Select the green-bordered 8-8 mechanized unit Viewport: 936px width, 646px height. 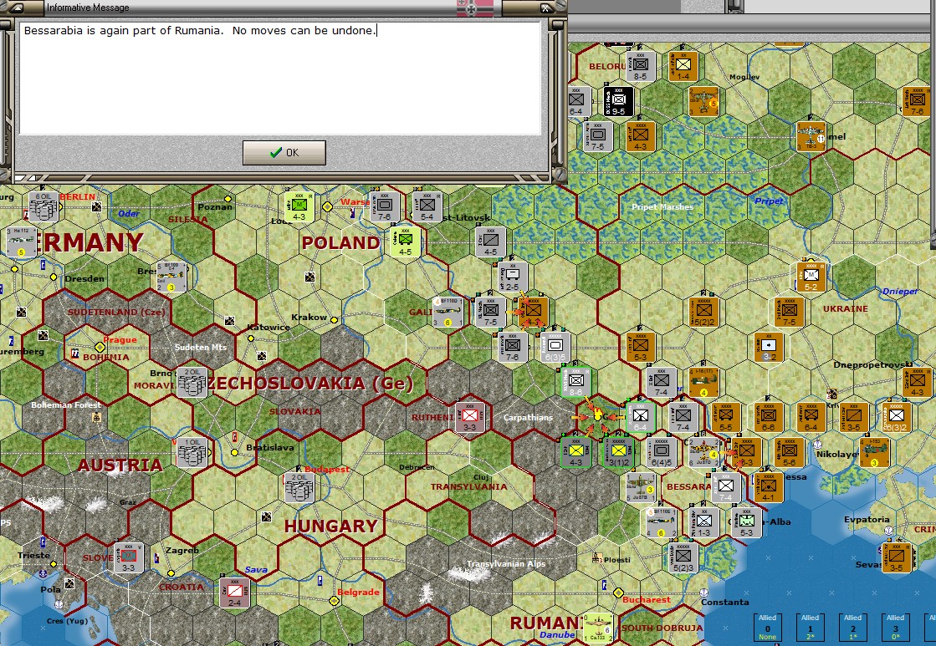click(576, 383)
